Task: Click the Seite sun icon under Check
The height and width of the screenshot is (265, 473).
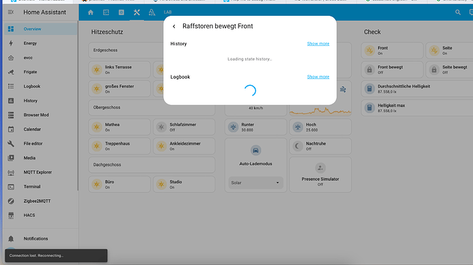Action: tap(434, 51)
